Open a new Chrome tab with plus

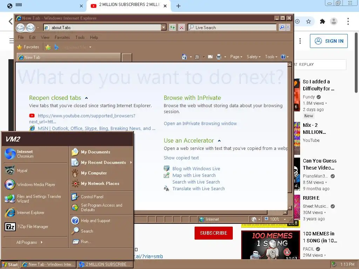[x=178, y=6]
